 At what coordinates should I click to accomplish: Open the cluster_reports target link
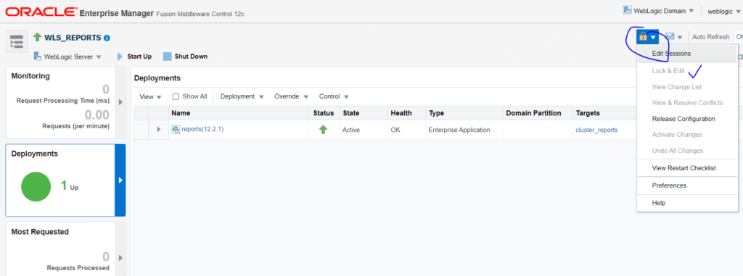(596, 130)
